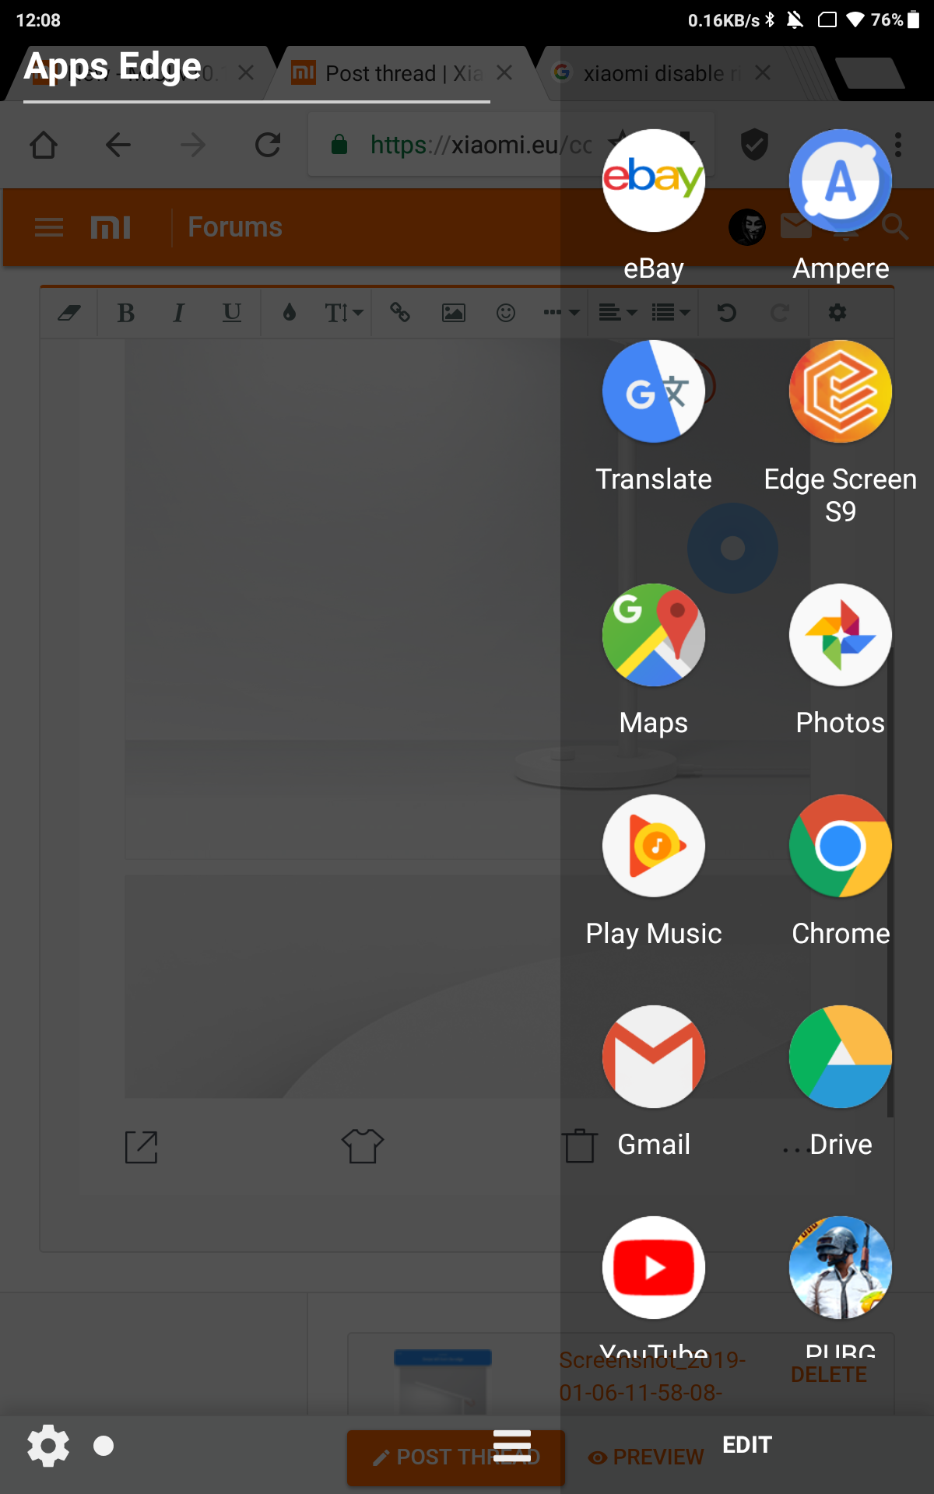The width and height of the screenshot is (934, 1494).
Task: Close the first browser tab
Action: pos(246,72)
